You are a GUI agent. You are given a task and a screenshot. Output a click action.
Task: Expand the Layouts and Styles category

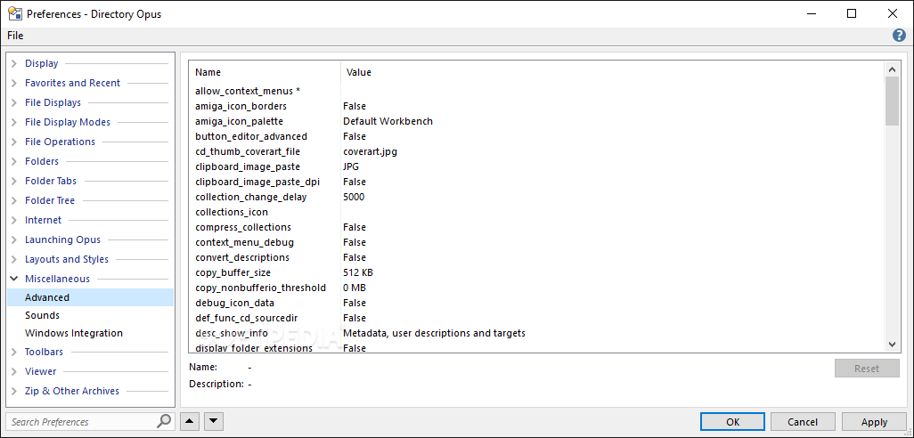pos(14,259)
